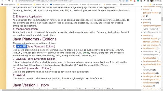The image size is (163, 91).
Task: Open the Java final keyword label
Action: click(x=150, y=55)
